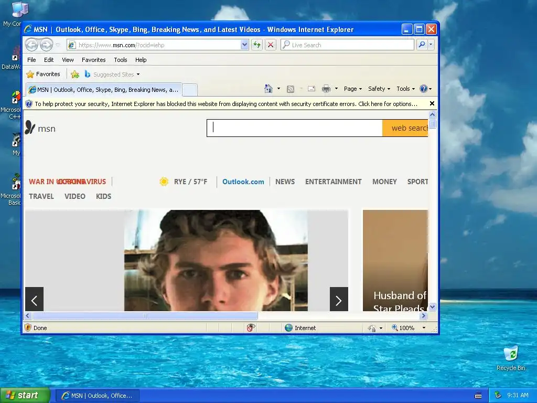Open Suggested Sites on Favorites bar

point(112,74)
